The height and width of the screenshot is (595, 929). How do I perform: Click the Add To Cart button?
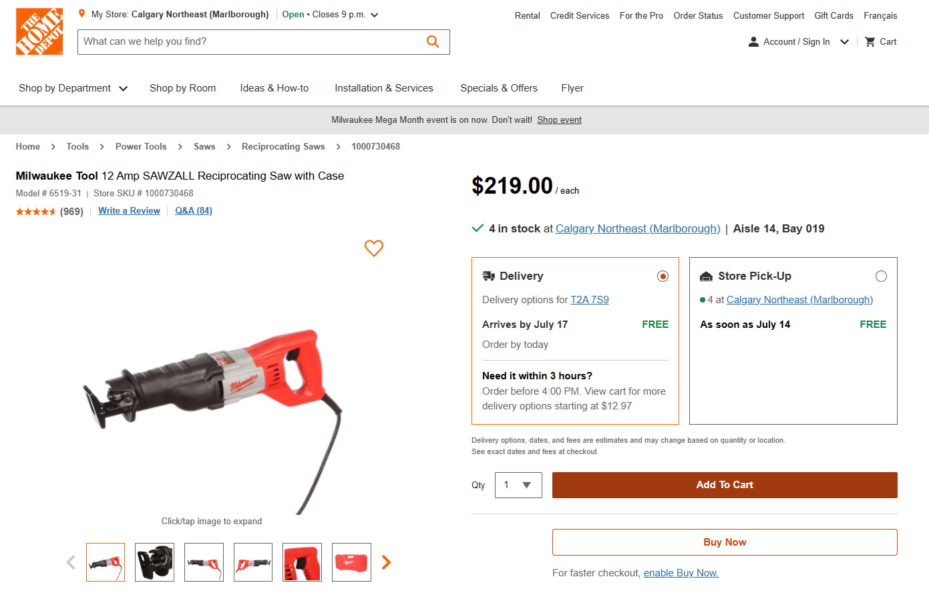(725, 485)
